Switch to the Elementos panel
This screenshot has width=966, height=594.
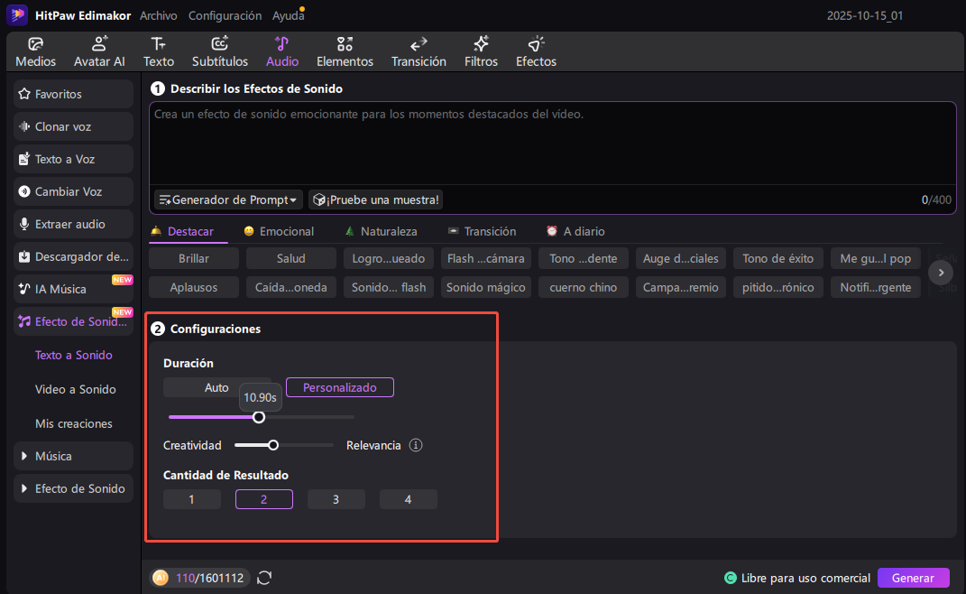click(345, 51)
